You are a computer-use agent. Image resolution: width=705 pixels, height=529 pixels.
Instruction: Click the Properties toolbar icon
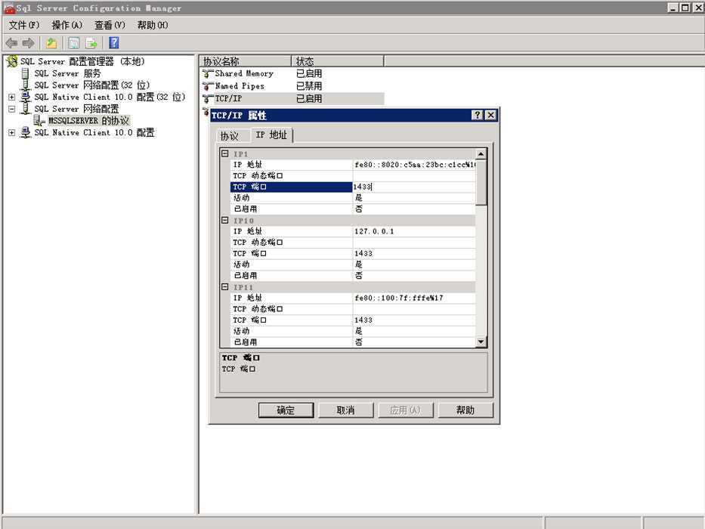[73, 43]
